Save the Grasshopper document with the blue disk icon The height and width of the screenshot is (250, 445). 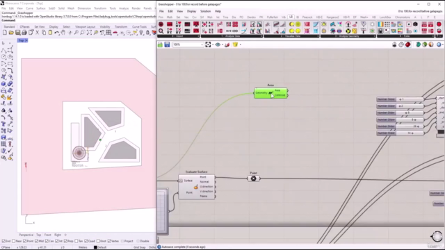pyautogui.click(x=167, y=44)
